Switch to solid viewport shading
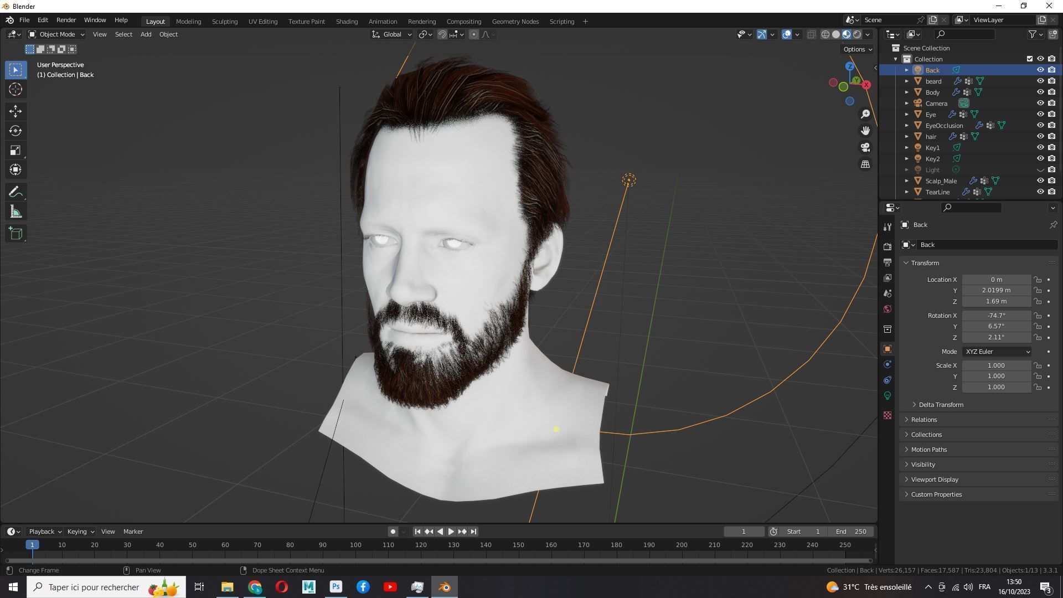The image size is (1063, 598). point(836,34)
